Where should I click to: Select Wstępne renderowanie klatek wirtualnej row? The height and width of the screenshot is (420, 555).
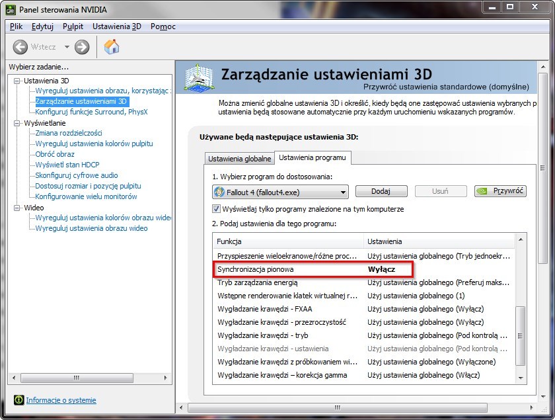pos(363,296)
